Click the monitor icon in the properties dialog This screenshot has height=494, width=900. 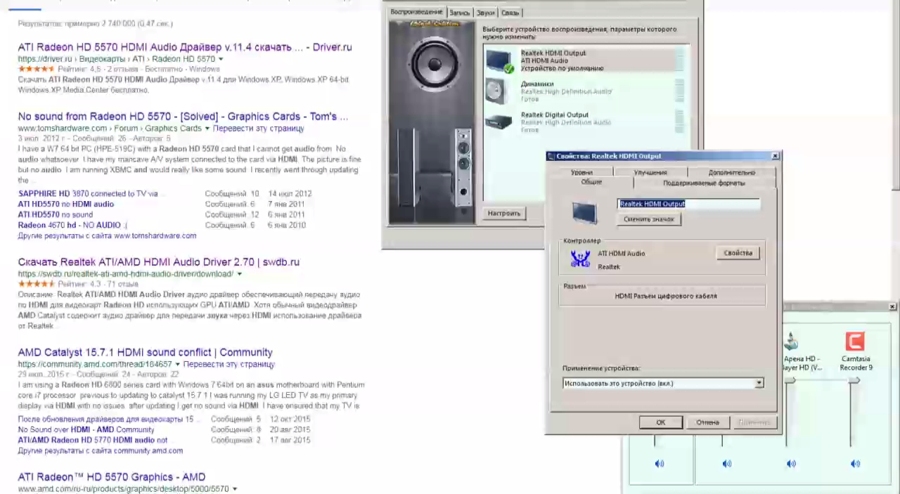[584, 213]
